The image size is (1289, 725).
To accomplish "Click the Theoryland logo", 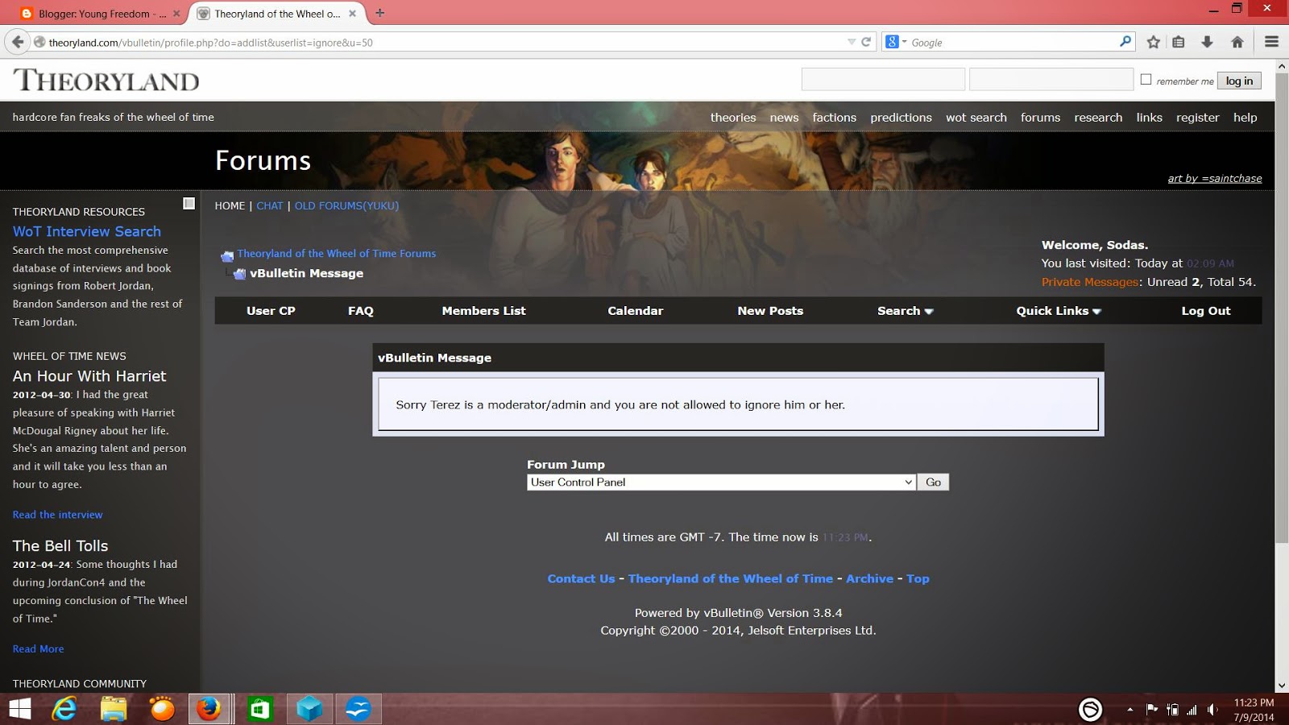I will [106, 81].
